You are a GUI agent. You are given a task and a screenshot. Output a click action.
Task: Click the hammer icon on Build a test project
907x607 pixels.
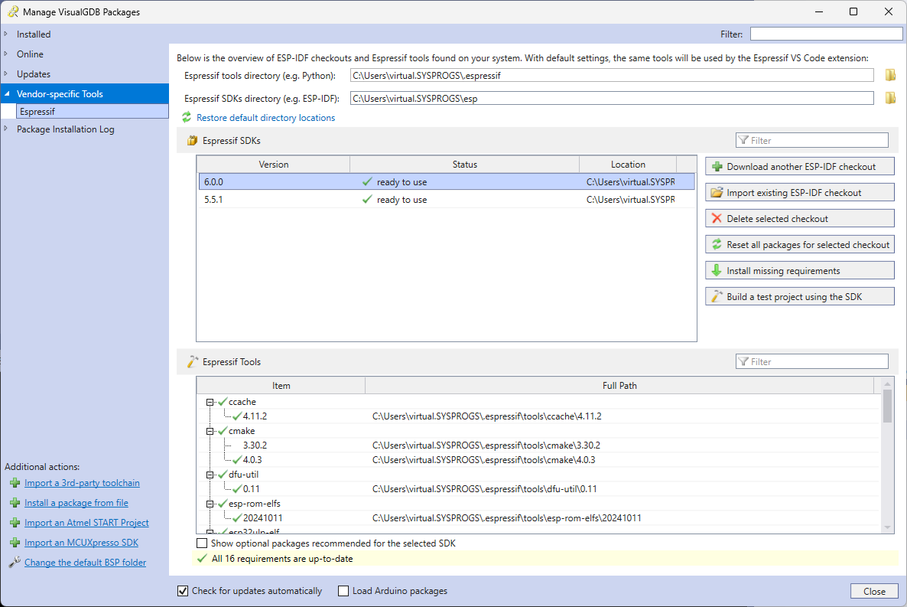tap(717, 296)
